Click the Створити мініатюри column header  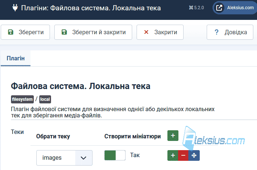pyautogui.click(x=133, y=136)
